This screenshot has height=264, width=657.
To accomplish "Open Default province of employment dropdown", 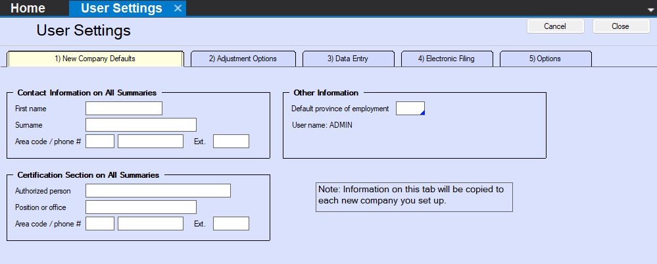I will (x=410, y=109).
